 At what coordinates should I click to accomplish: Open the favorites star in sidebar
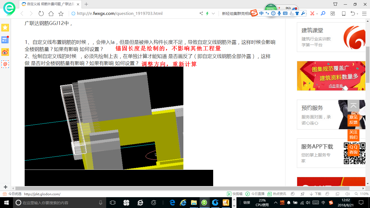[5, 28]
